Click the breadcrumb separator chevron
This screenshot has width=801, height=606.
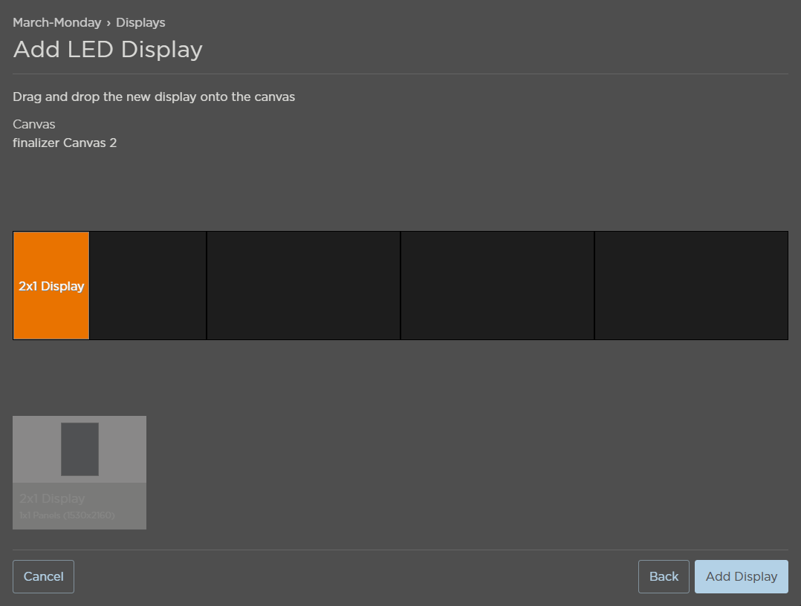pos(108,22)
